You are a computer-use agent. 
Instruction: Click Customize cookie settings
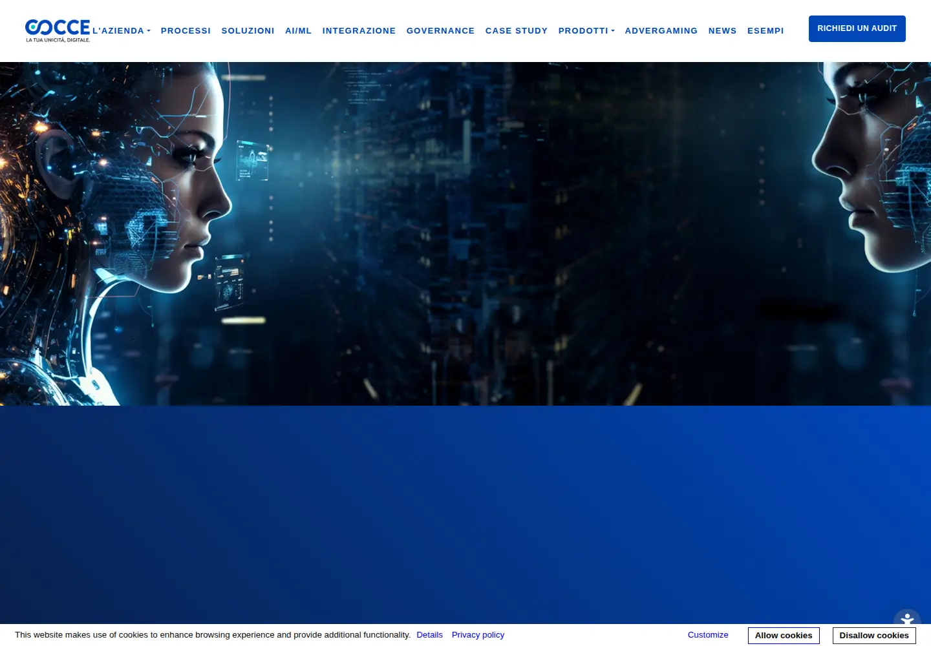[x=708, y=635]
